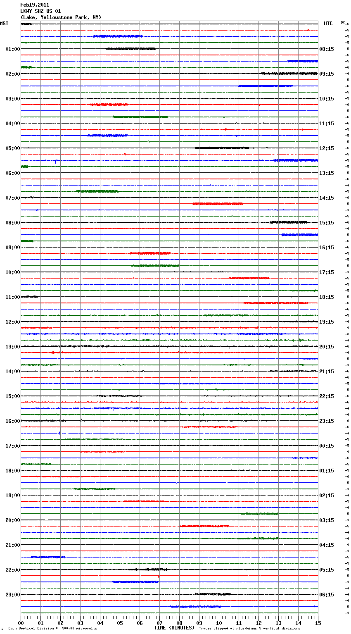Click the UTC time label '18:15'
Screen dimensions: 351x634
tap(327, 297)
